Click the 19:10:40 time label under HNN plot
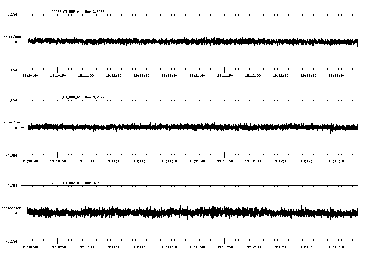Image resolution: width=378 pixels, height=257 pixels. (x=30, y=161)
